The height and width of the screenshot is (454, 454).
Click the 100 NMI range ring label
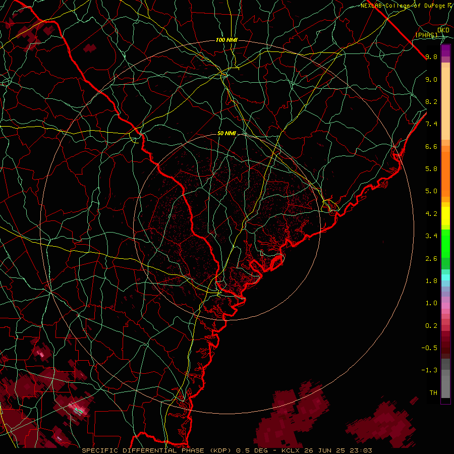(226, 40)
